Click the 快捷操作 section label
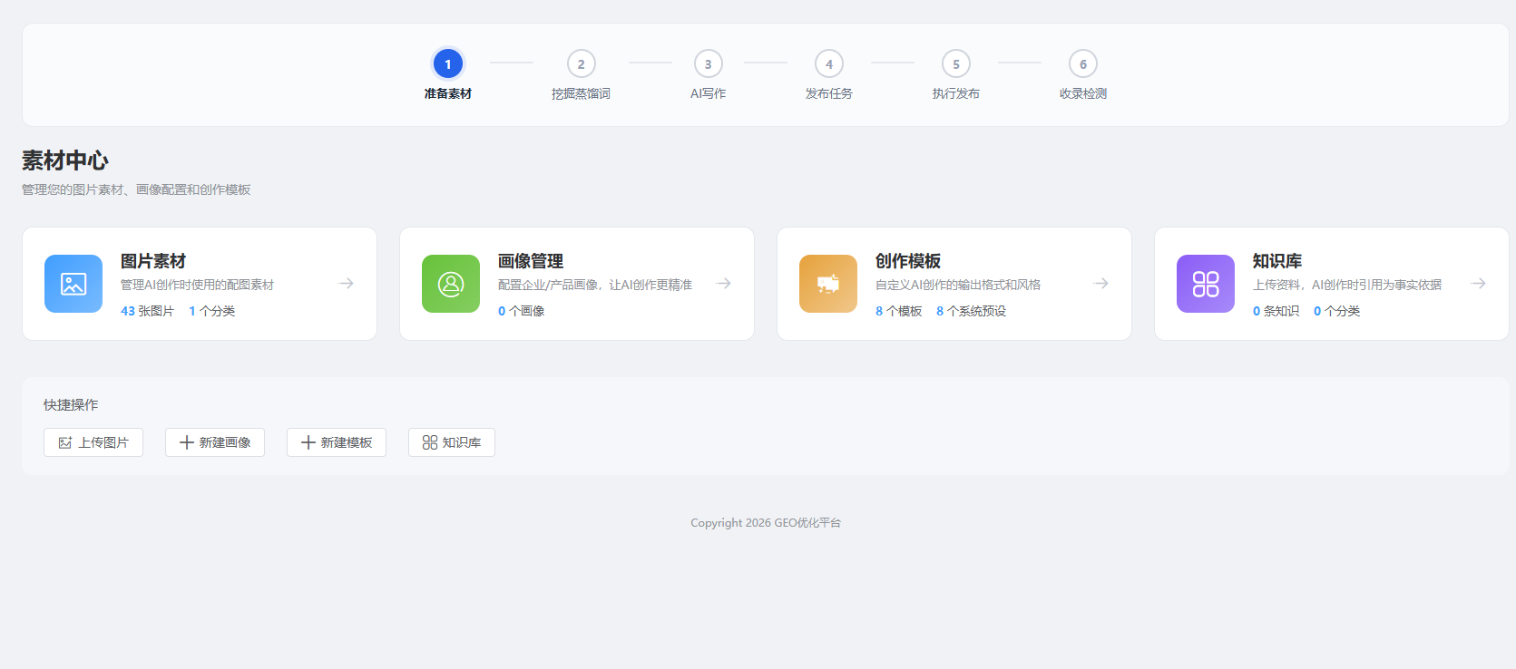Image resolution: width=1516 pixels, height=669 pixels. tap(71, 405)
